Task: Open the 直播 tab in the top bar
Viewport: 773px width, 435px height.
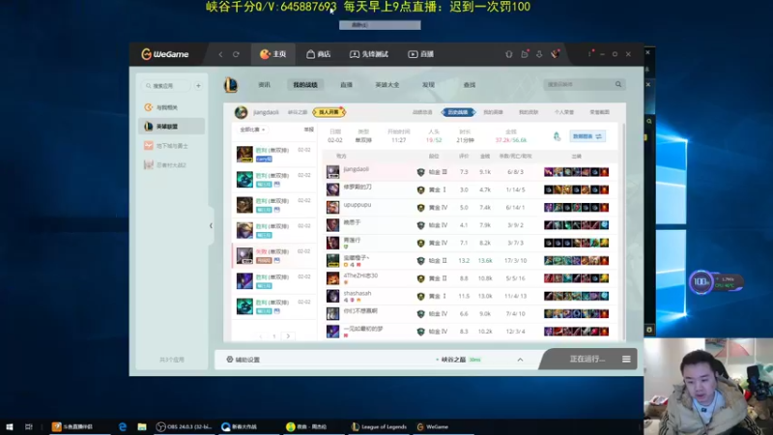Action: 421,54
